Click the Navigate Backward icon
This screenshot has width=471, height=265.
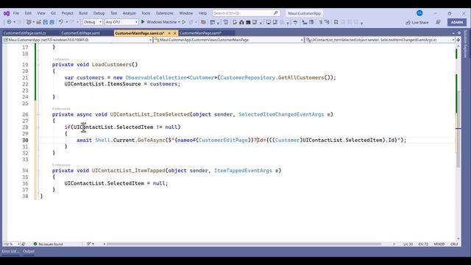pos(9,22)
